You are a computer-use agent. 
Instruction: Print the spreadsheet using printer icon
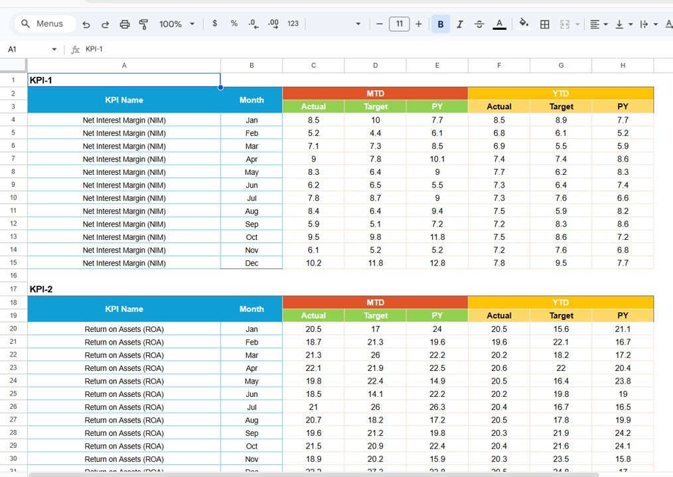click(124, 24)
